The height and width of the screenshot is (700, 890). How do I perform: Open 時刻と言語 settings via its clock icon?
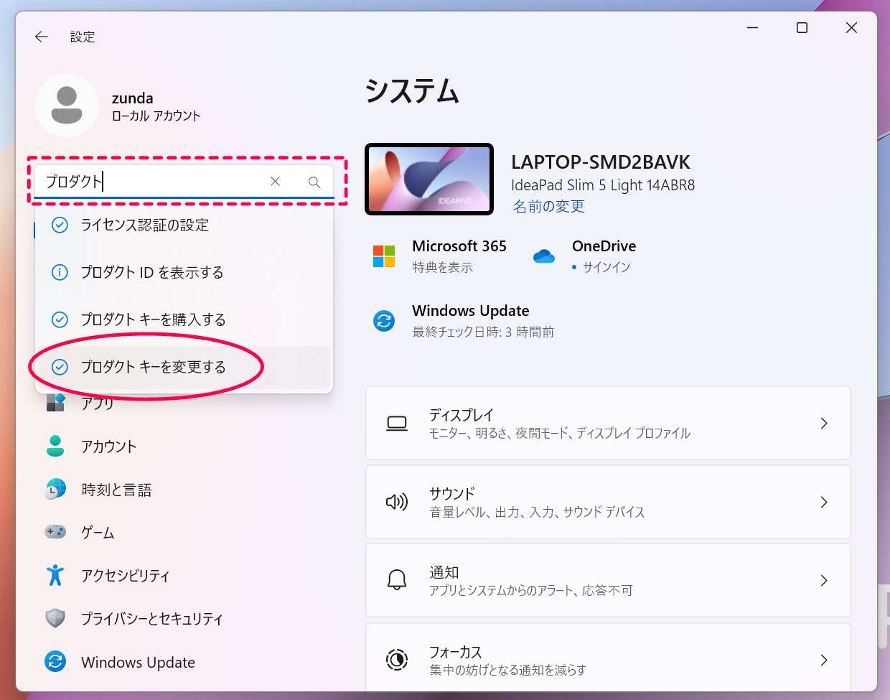click(x=56, y=489)
